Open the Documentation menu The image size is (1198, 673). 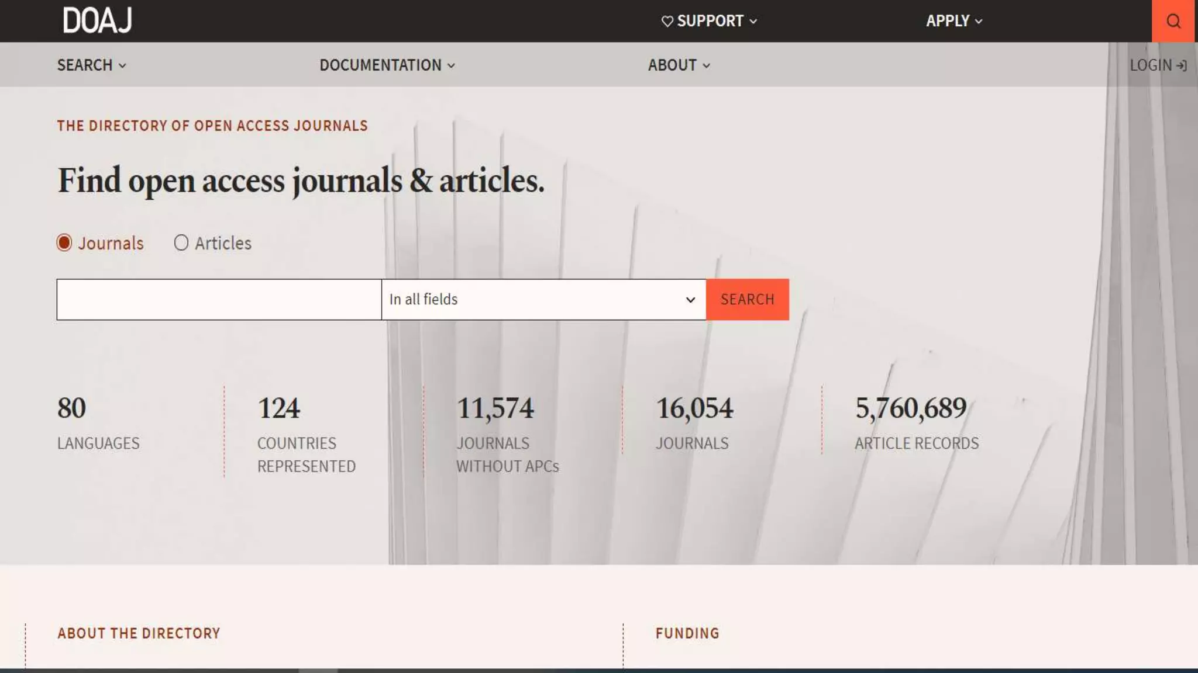pyautogui.click(x=380, y=65)
